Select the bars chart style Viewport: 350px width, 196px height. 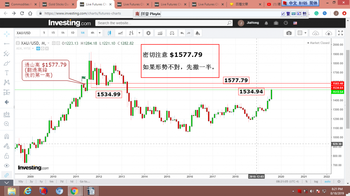click(132, 33)
